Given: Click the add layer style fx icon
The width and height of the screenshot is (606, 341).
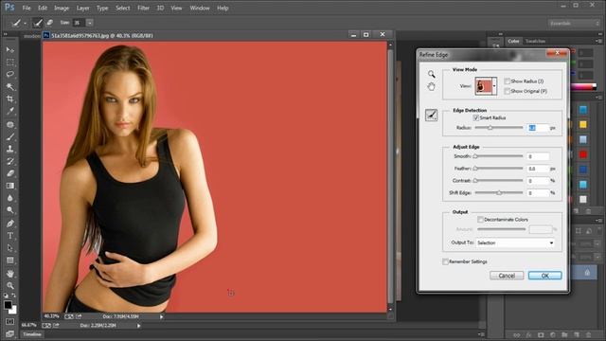Looking at the screenshot, I should [x=528, y=334].
